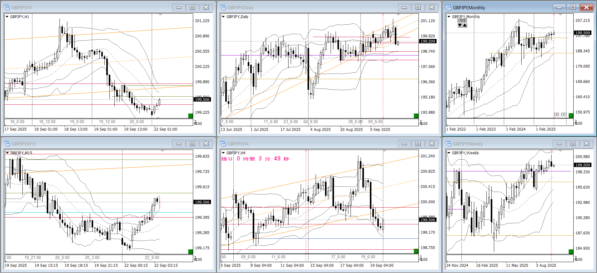The height and width of the screenshot is (273, 597).
Task: Toggle the green minus box in H1 chart
Action: [x=190, y=116]
